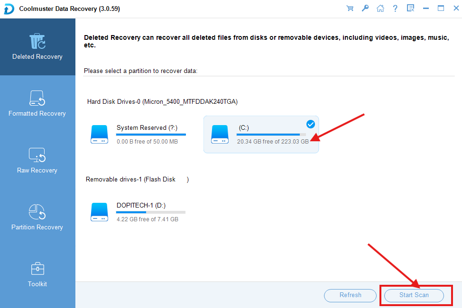
Task: Click the System Reserved usage bar
Action: (x=151, y=135)
